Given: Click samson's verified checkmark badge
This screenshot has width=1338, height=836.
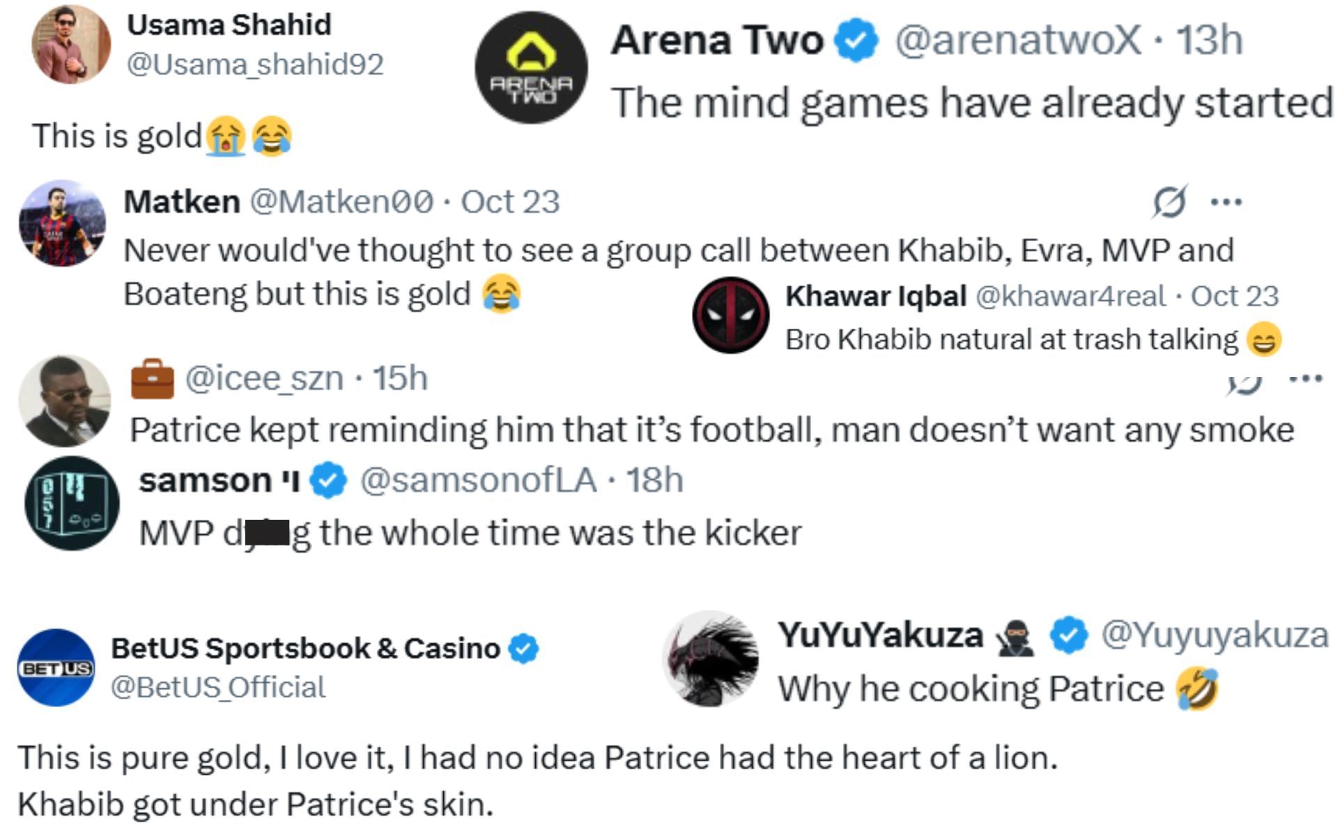Looking at the screenshot, I should [328, 481].
